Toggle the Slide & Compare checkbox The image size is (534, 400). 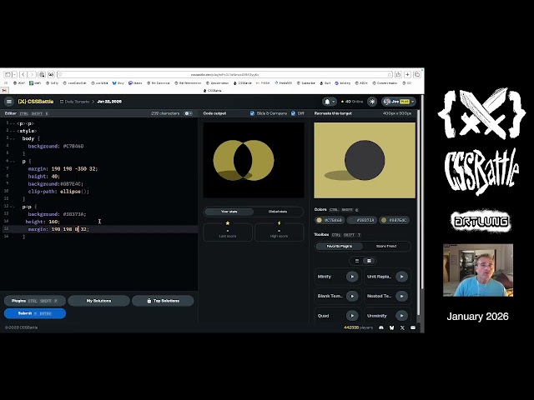coord(252,113)
